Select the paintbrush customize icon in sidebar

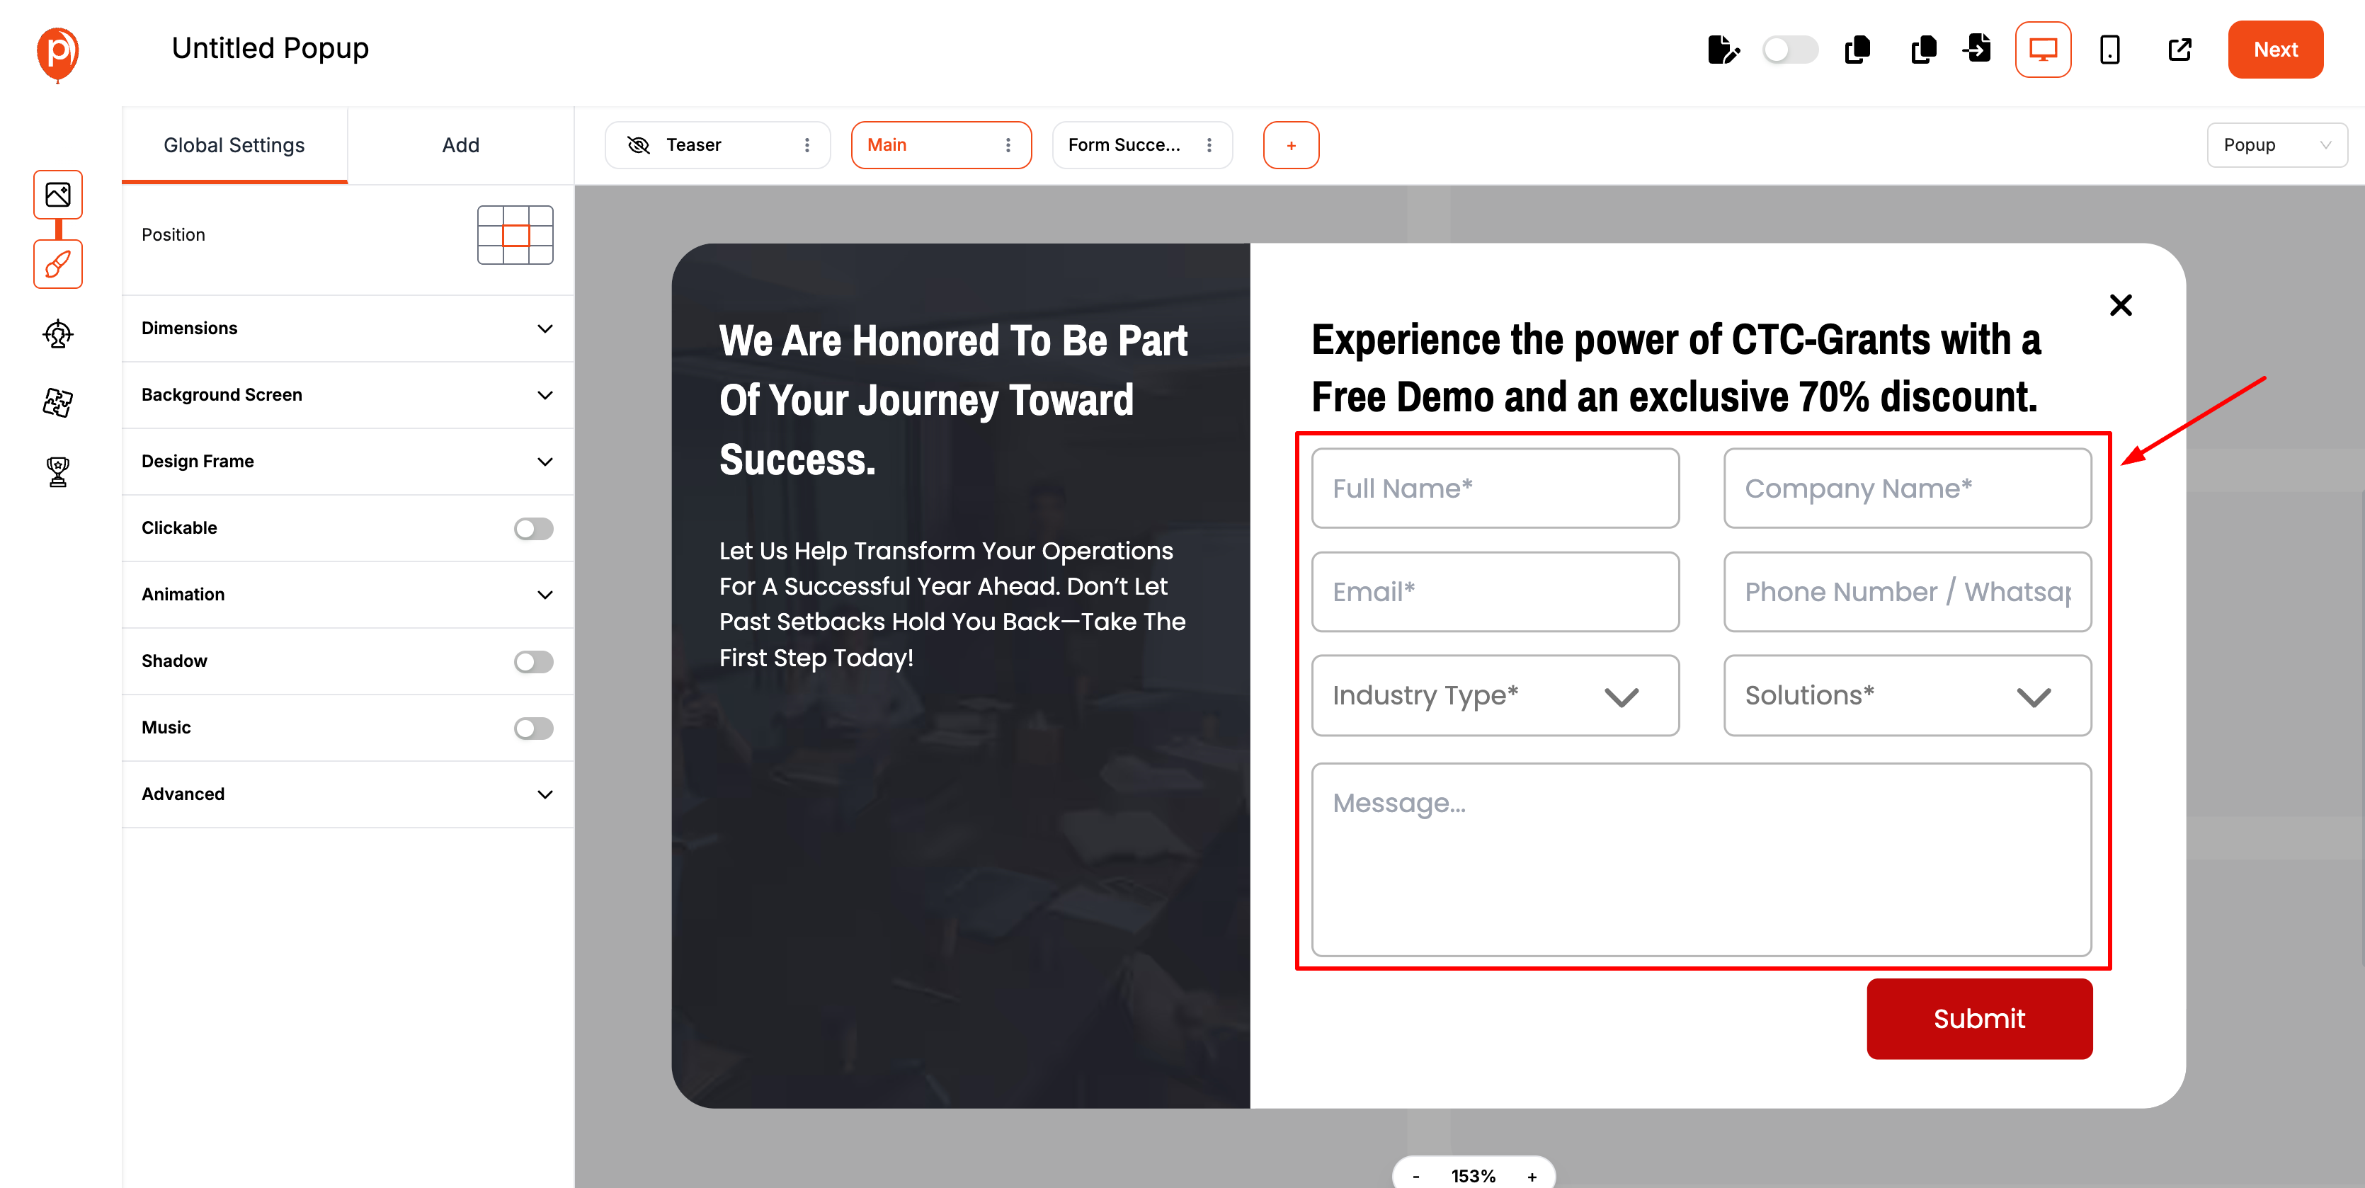pyautogui.click(x=58, y=264)
